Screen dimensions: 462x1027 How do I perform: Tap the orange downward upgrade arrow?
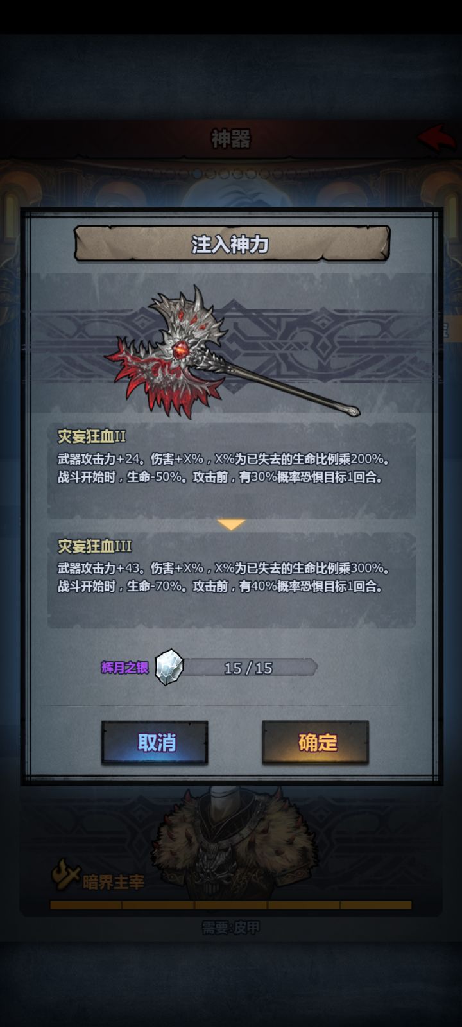[231, 524]
